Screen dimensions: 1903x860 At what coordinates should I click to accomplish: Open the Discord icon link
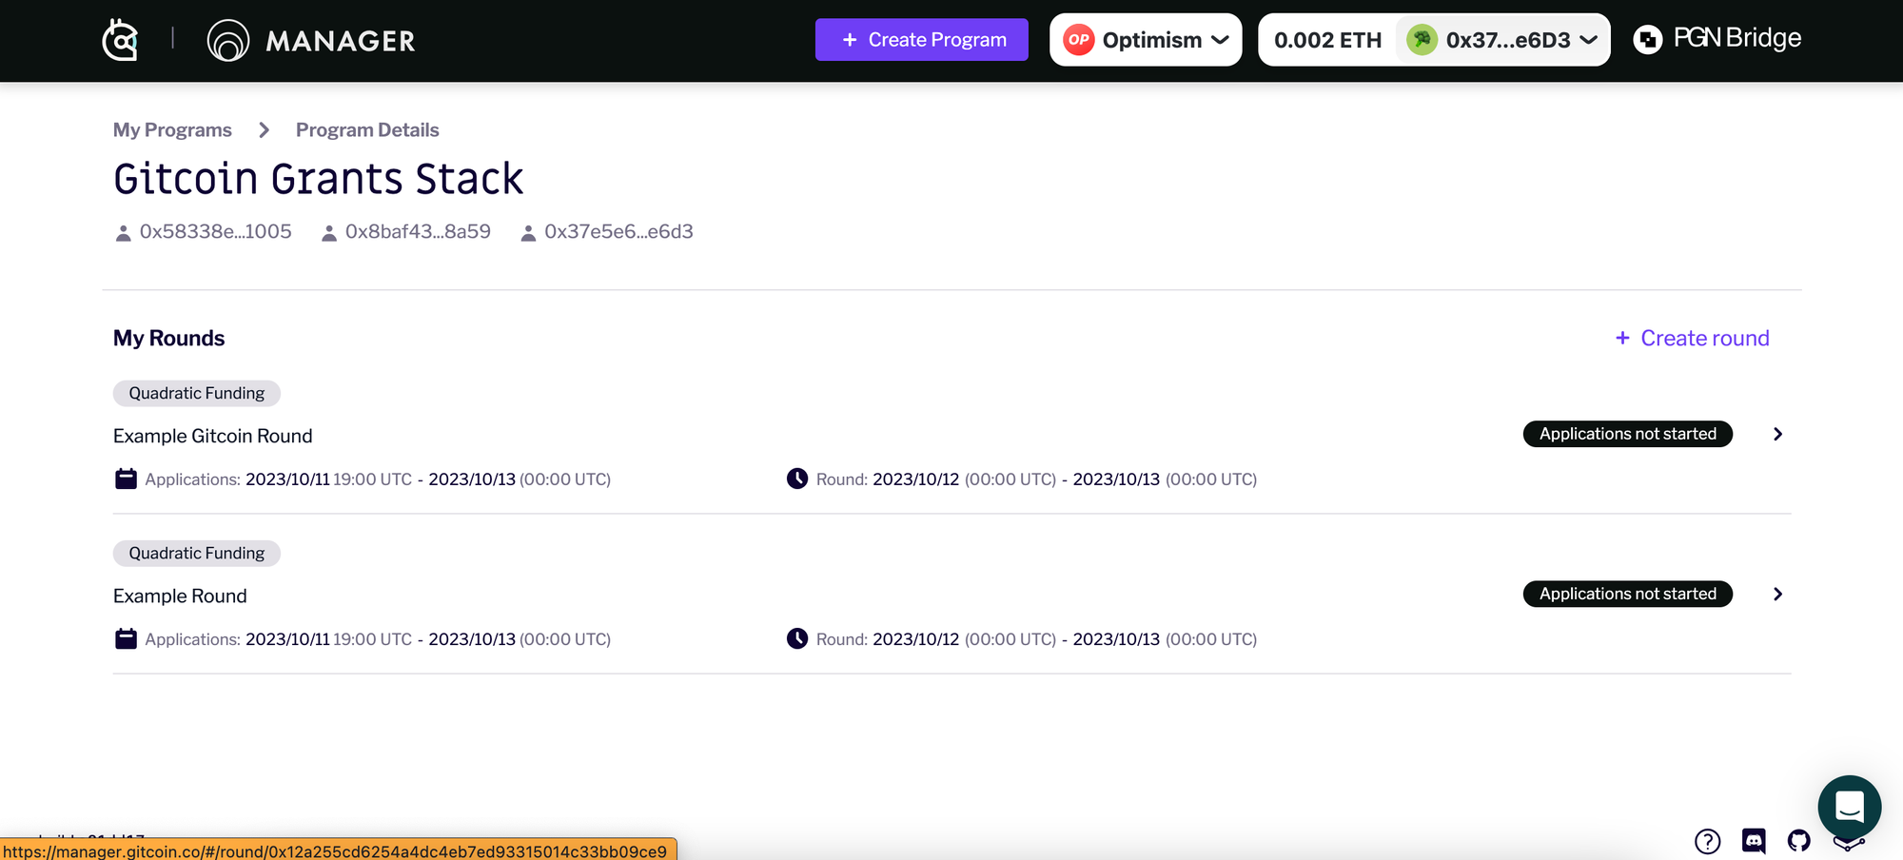pyautogui.click(x=1754, y=841)
